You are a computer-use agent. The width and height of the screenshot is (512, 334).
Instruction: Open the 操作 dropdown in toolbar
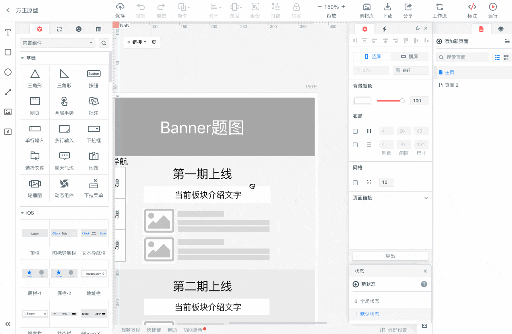click(183, 7)
